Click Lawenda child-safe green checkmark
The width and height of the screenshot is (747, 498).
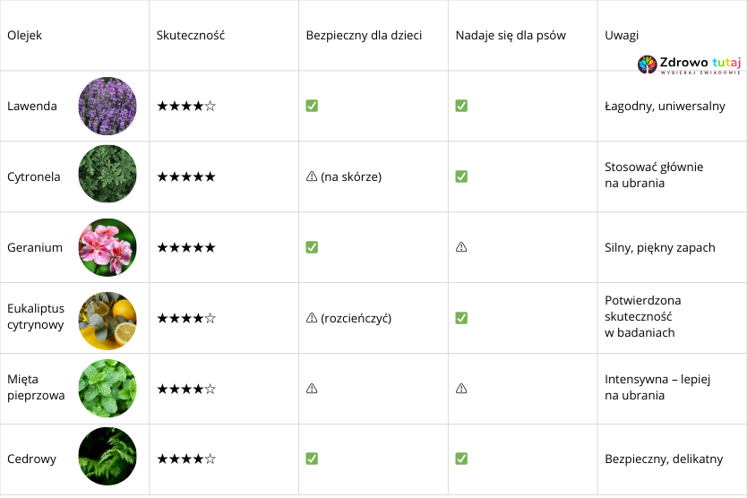(x=312, y=106)
